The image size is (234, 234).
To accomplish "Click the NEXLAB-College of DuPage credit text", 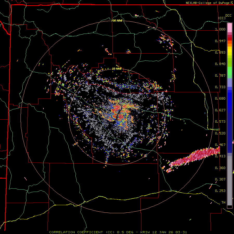I will point(207,3).
